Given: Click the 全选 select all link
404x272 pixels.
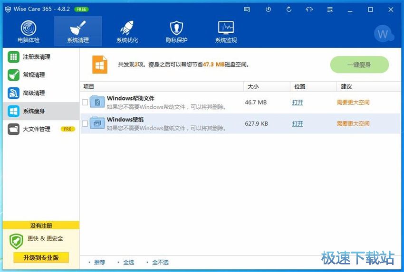Looking at the screenshot, I should click(129, 262).
